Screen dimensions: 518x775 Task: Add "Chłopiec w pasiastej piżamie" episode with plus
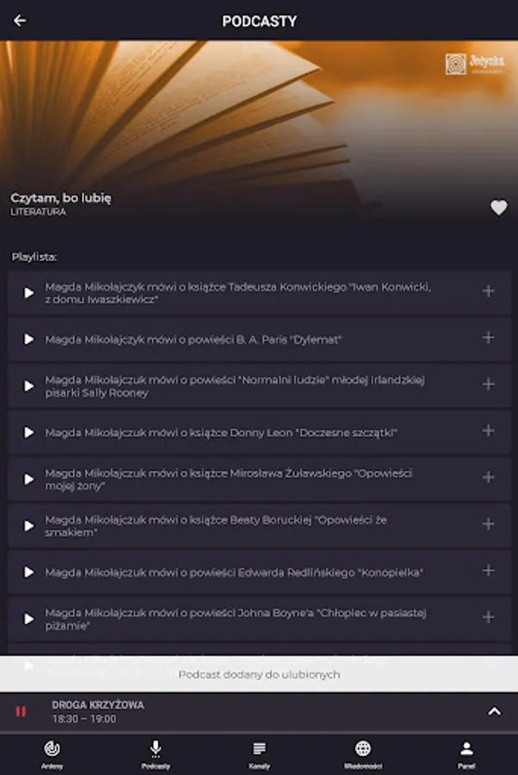pyautogui.click(x=489, y=617)
